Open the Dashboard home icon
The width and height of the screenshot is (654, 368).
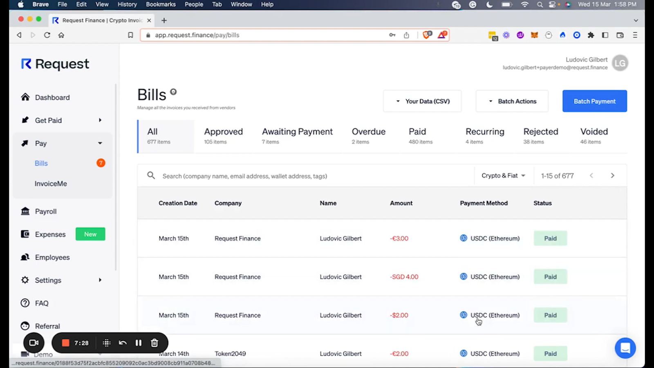[x=25, y=97]
